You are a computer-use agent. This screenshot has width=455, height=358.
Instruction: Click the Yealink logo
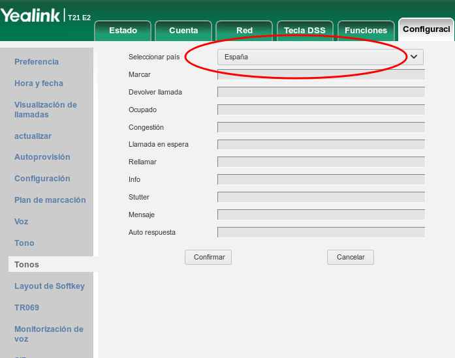point(31,16)
